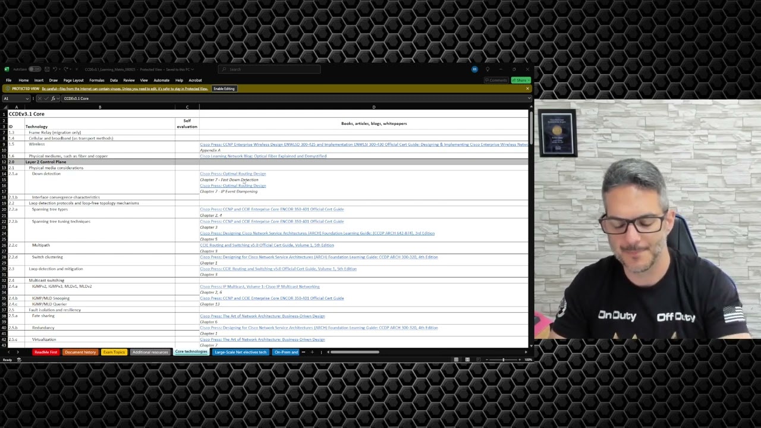Image resolution: width=761 pixels, height=428 pixels.
Task: Click in the Search box
Action: (269, 70)
